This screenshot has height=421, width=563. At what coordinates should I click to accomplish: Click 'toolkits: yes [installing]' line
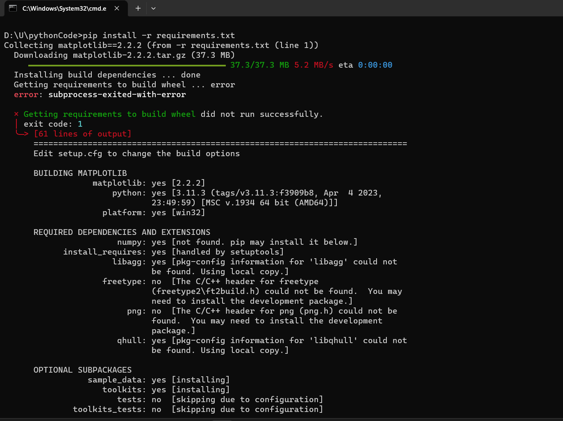click(166, 390)
